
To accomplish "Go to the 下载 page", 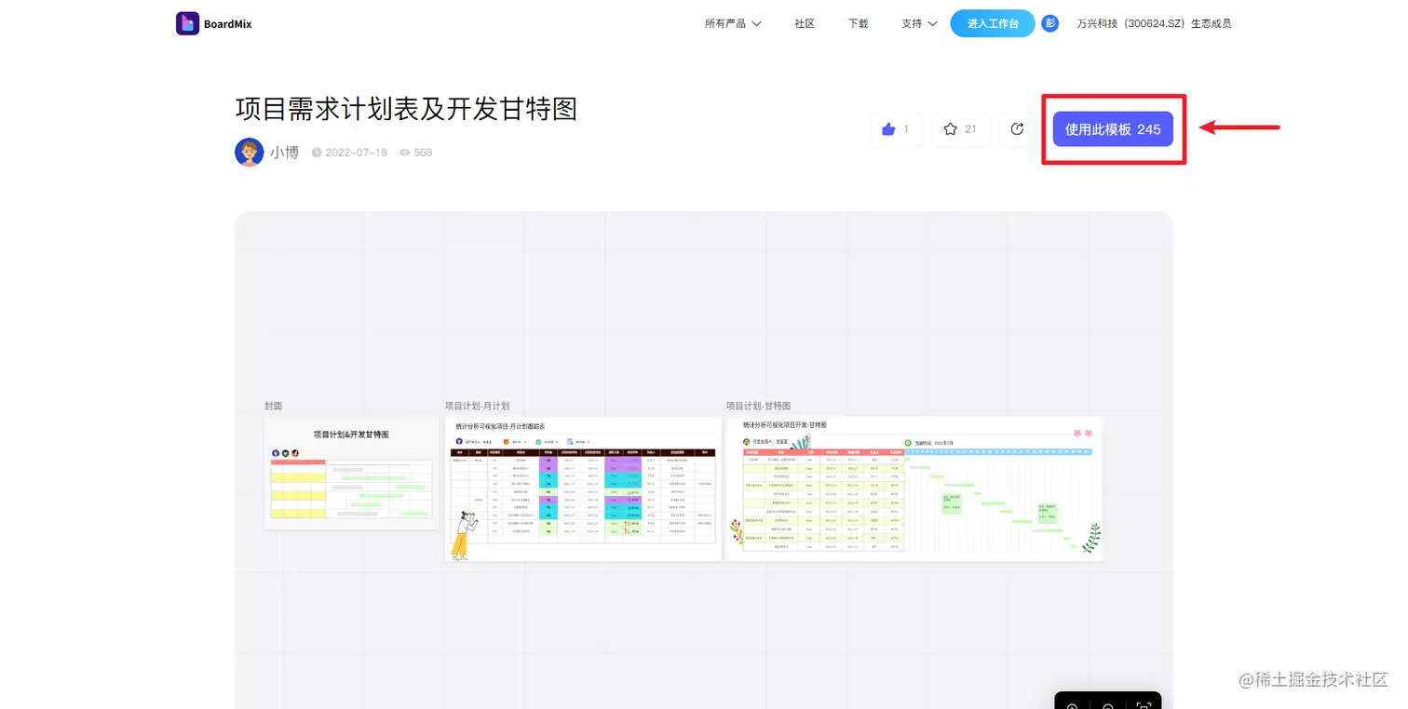I will click(858, 24).
